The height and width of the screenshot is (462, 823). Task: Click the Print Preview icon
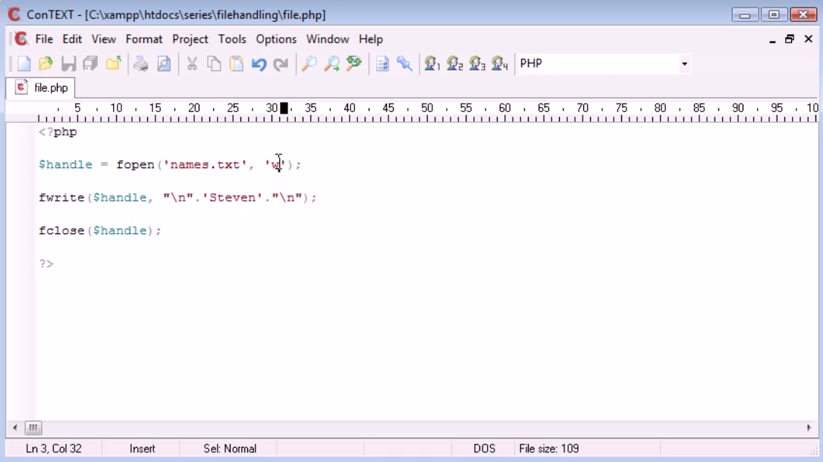coord(164,64)
